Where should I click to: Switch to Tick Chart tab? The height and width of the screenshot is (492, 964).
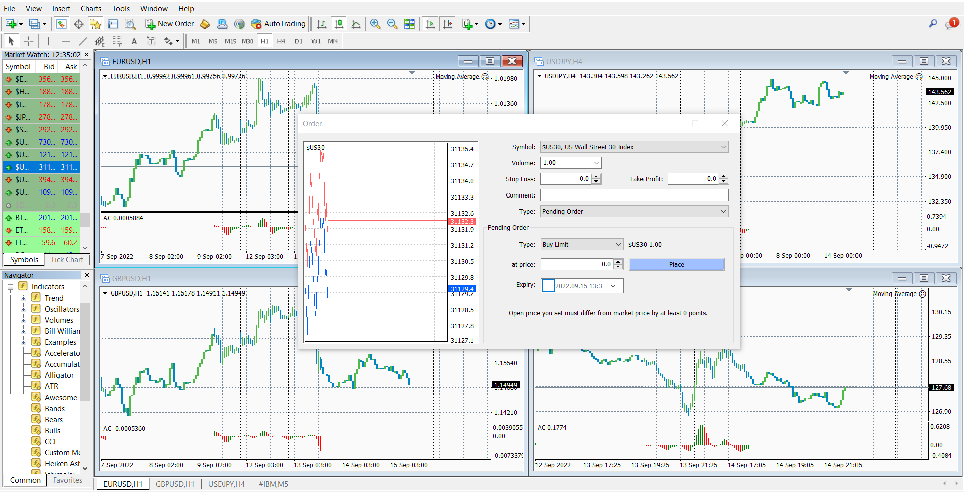click(x=67, y=260)
